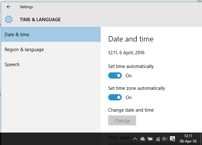Viewport: 202px width, 145px height.
Task: Disable Set time zone automatically switch
Action: pos(115,97)
